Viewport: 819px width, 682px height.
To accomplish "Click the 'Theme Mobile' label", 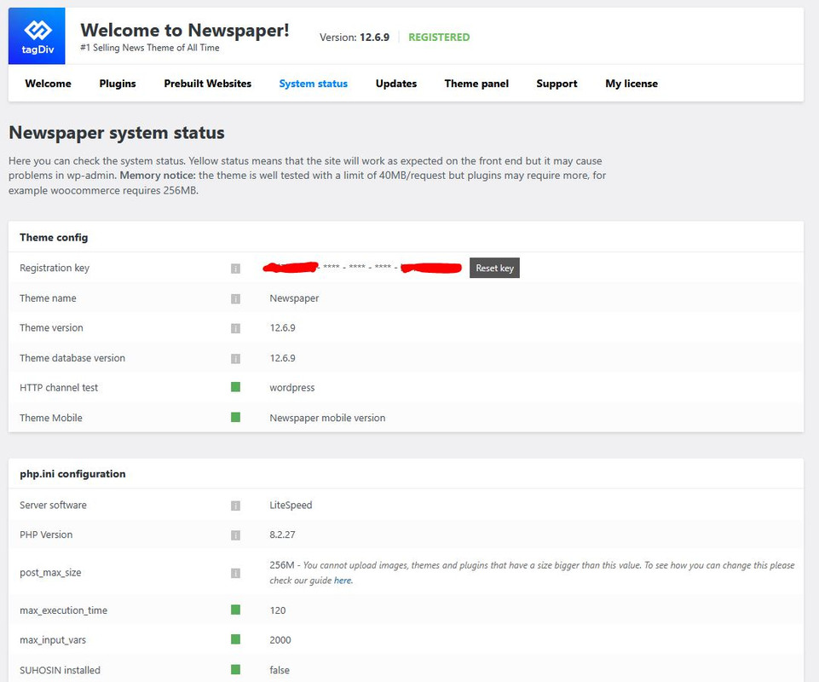I will click(x=50, y=418).
